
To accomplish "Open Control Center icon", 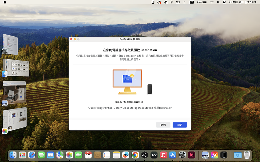I will point(224,2).
